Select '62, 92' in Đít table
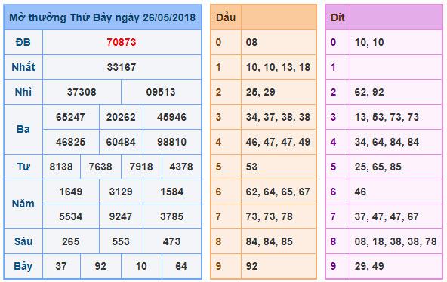This screenshot has height=282, width=447. click(x=369, y=92)
